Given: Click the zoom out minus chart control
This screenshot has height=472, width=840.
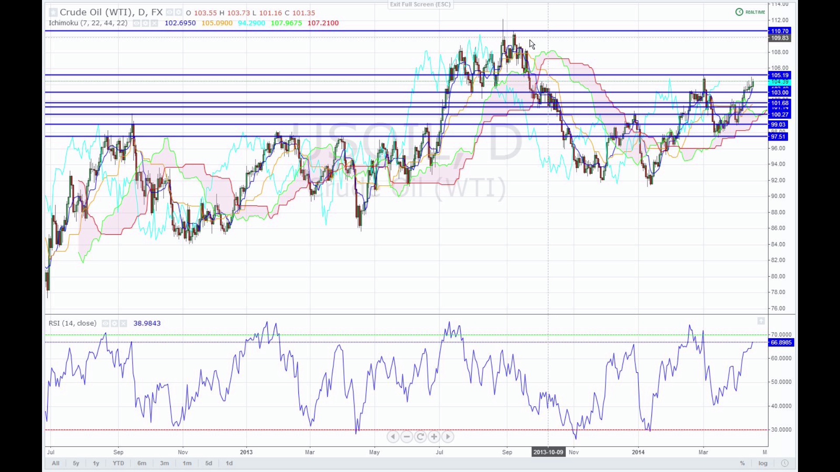Looking at the screenshot, I should tap(407, 437).
